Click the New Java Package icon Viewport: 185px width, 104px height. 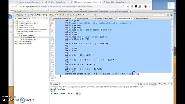tap(44, 15)
